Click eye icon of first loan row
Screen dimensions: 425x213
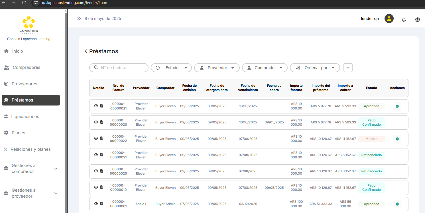96,106
